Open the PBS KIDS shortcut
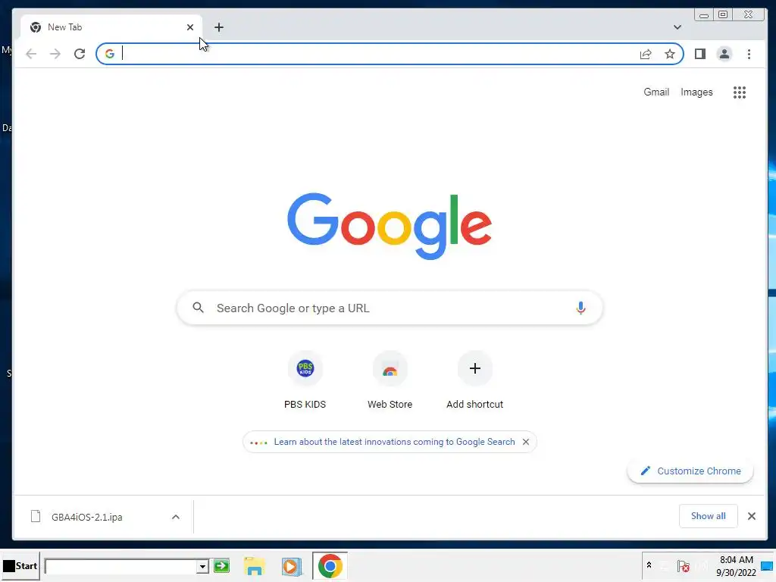The width and height of the screenshot is (776, 582). coord(305,380)
